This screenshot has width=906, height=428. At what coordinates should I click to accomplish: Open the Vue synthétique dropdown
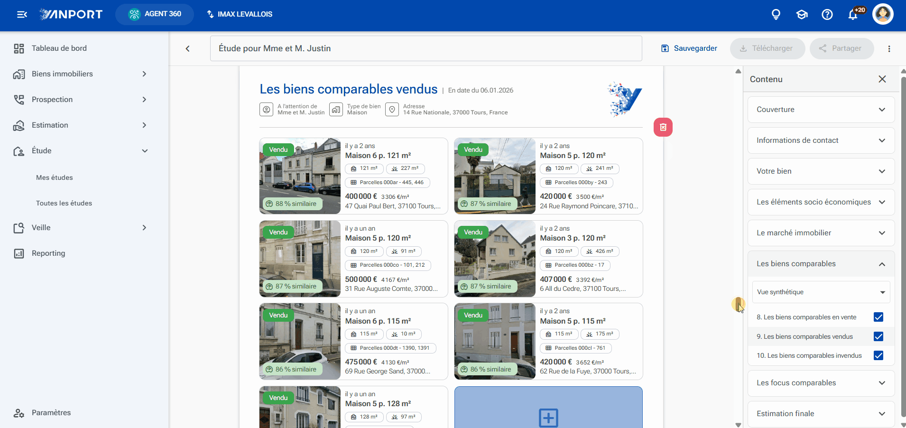coord(821,292)
